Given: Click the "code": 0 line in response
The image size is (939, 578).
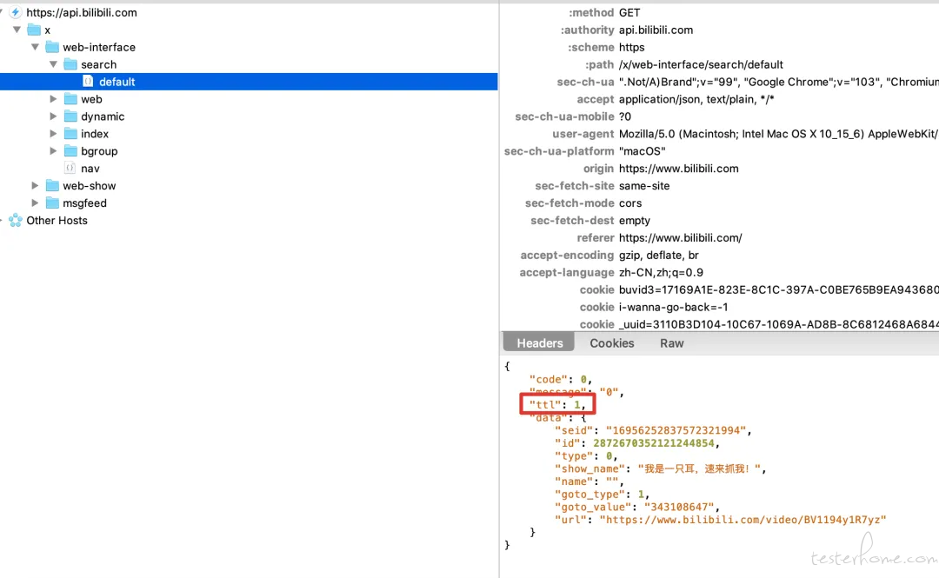Looking at the screenshot, I should [x=561, y=380].
